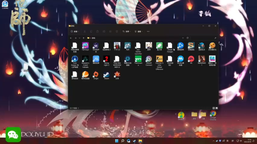Open the orange ball accelerator shortcut
Screen dimensions: 257x144
[85, 75]
